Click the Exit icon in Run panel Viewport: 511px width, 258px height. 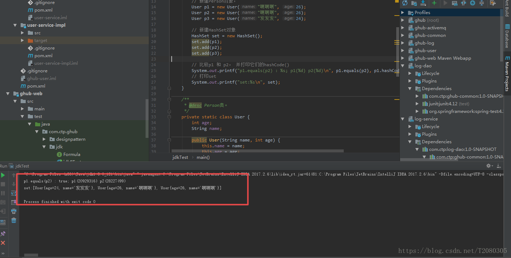coord(3,211)
